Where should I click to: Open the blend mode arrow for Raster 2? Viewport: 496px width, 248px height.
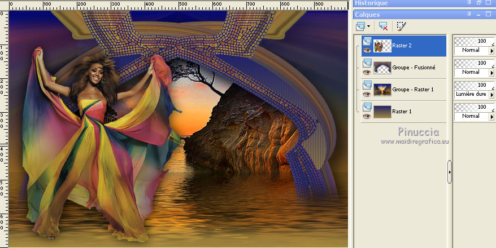[x=491, y=51]
